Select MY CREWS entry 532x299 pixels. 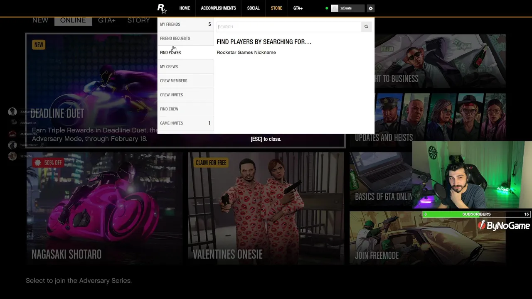tap(185, 66)
